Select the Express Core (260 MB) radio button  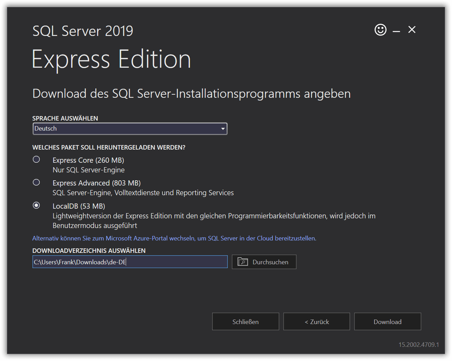(x=36, y=159)
